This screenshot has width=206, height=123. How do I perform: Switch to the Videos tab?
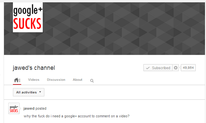click(34, 80)
